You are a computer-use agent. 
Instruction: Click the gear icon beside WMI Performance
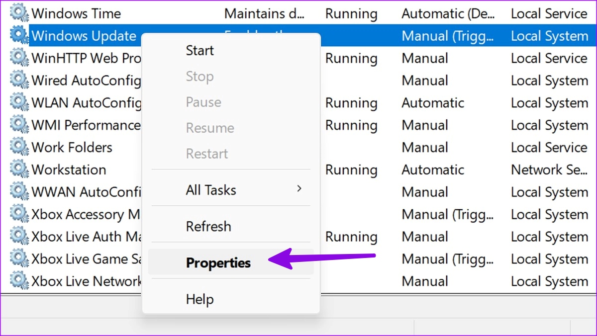pyautogui.click(x=19, y=125)
